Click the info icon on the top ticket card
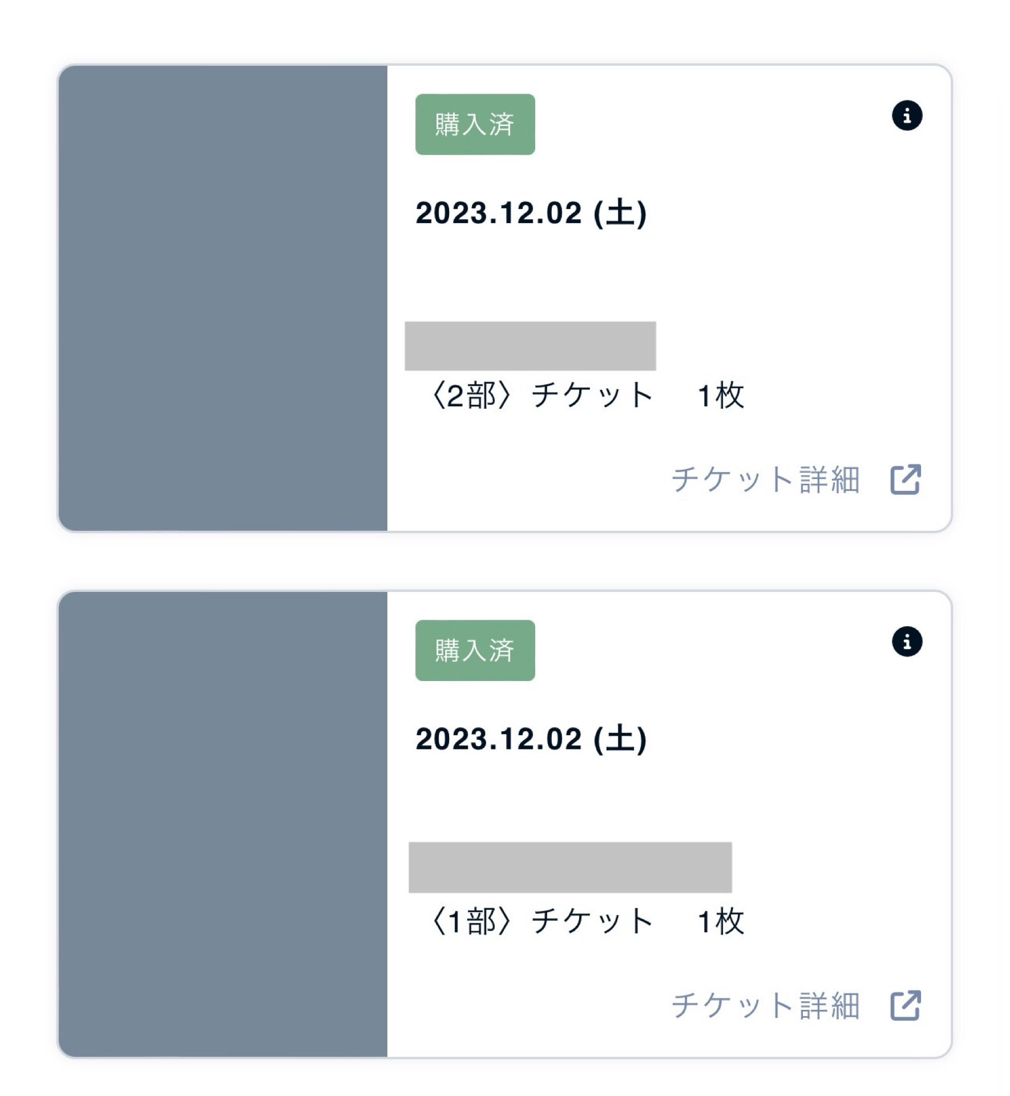The height and width of the screenshot is (1096, 1010). point(908,114)
